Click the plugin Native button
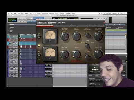Viewport: 134px width, 100px height. click(64, 24)
